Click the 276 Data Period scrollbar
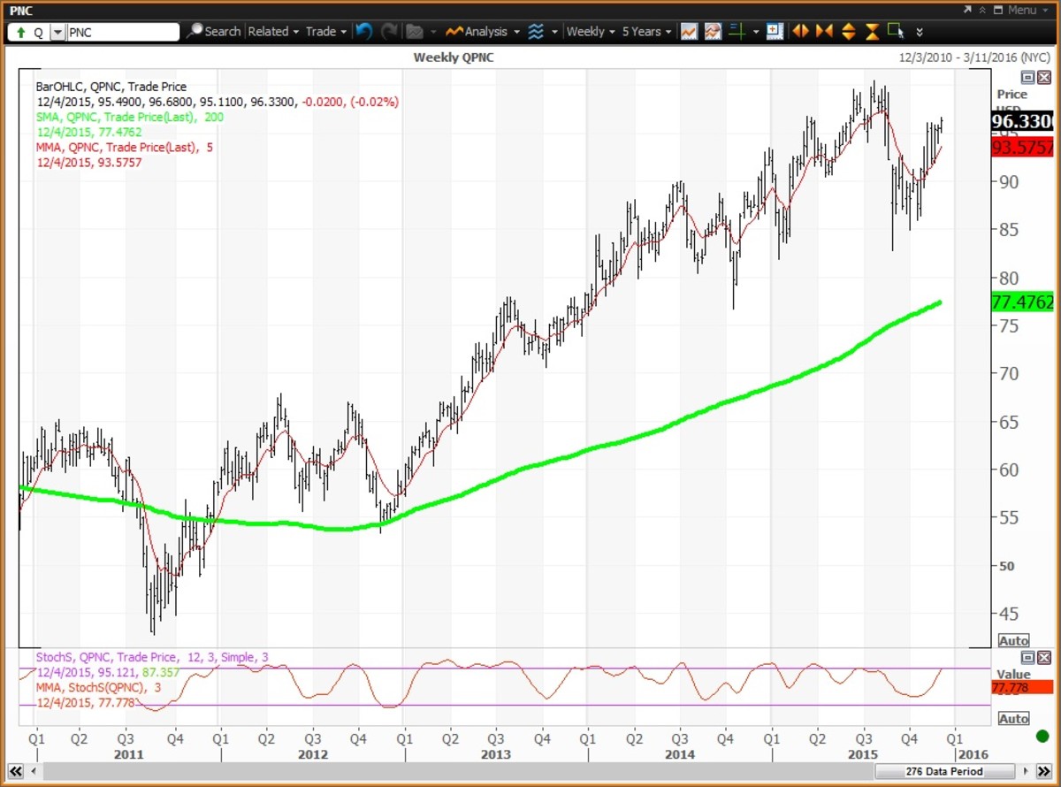This screenshot has width=1061, height=787. click(x=943, y=771)
